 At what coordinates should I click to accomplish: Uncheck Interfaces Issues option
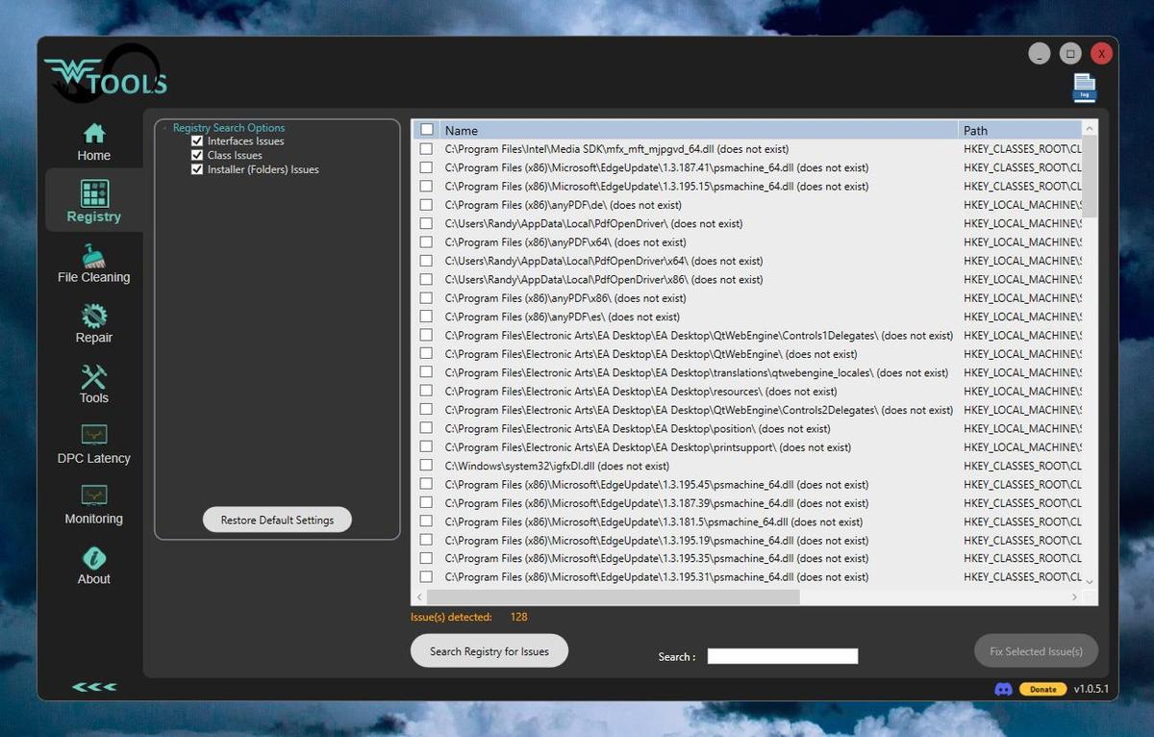[197, 141]
